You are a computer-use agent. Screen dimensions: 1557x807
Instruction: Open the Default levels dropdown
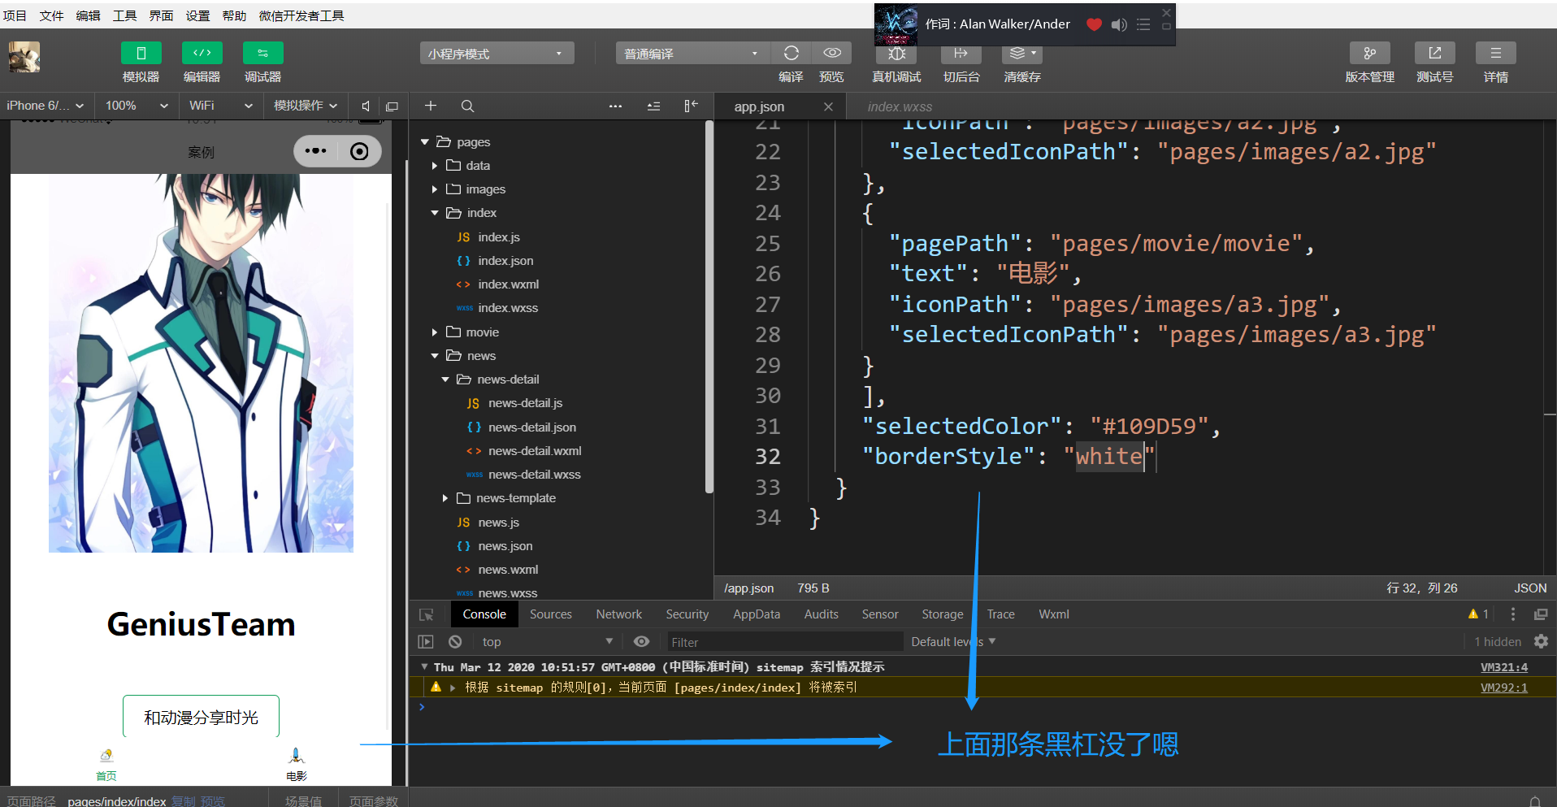(x=953, y=642)
